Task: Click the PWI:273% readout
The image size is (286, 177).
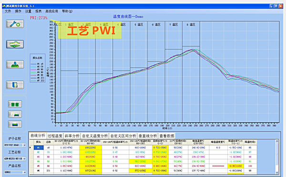Action: 39,18
